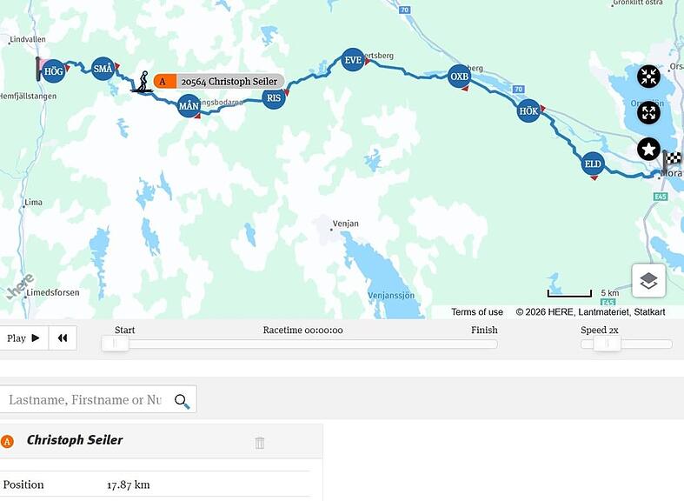Click the HÖK checkpoint marker
The width and height of the screenshot is (684, 501).
pyautogui.click(x=528, y=110)
